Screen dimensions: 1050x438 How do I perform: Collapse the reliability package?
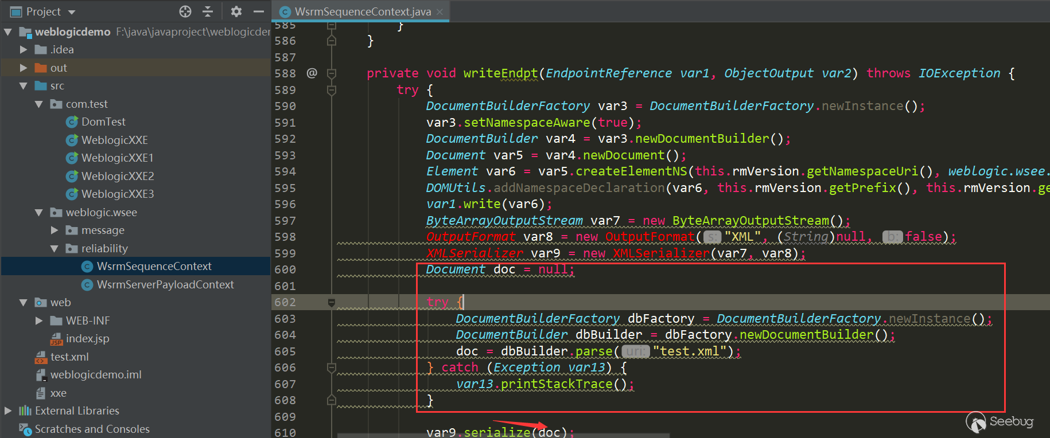click(x=55, y=249)
